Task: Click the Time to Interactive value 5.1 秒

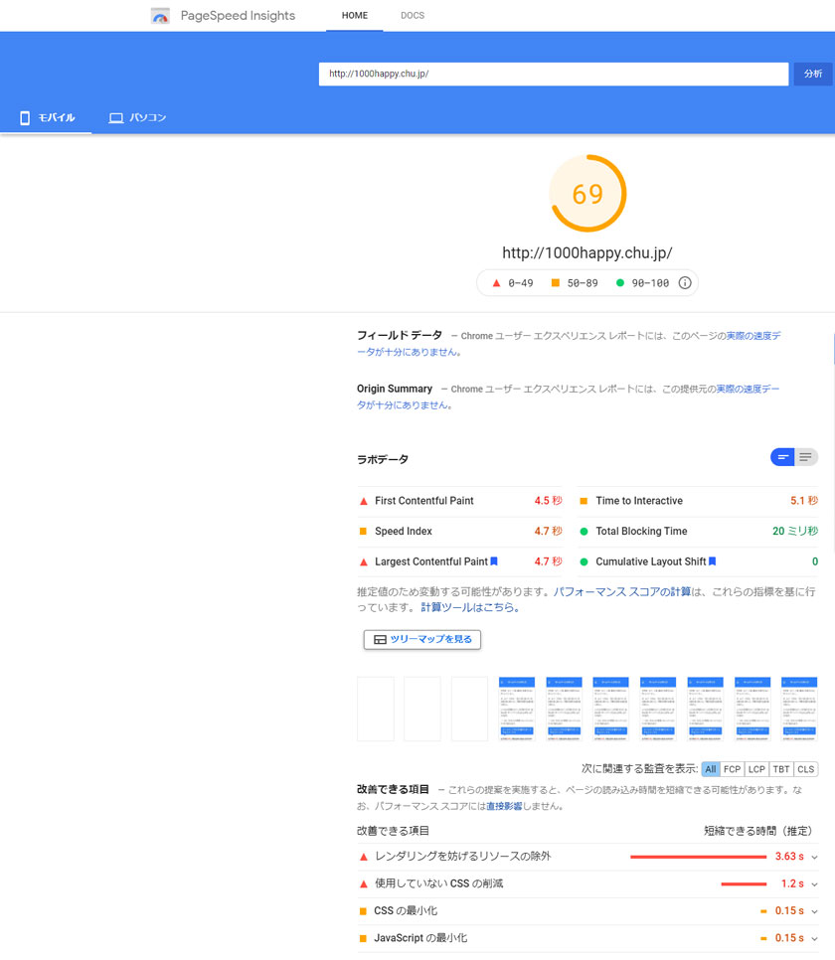Action: [x=804, y=501]
